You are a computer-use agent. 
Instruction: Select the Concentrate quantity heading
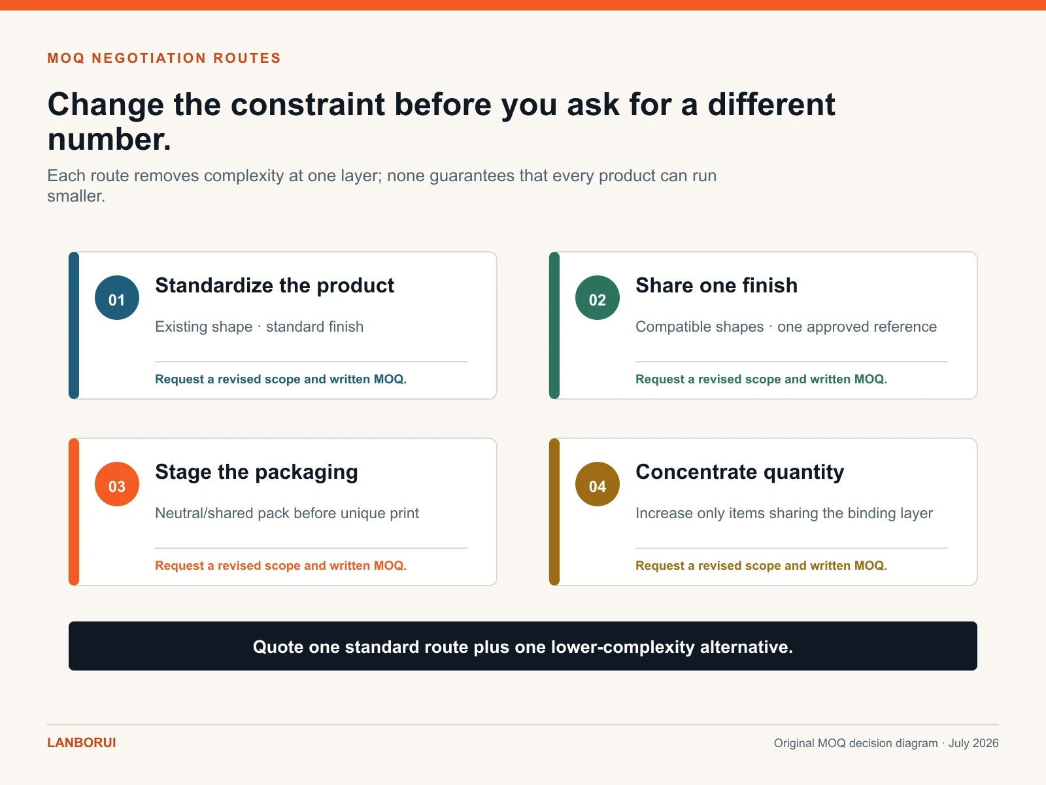(739, 472)
